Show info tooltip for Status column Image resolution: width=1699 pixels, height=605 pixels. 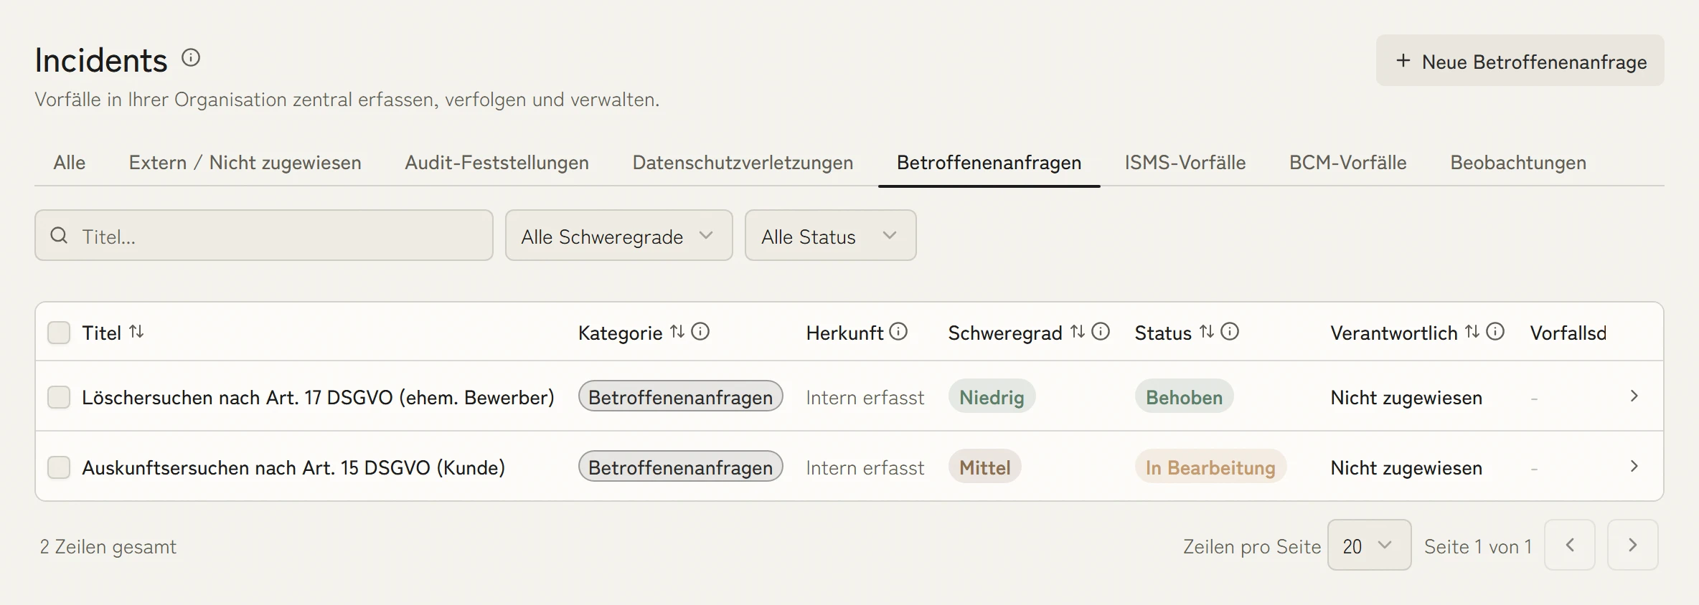point(1230,332)
